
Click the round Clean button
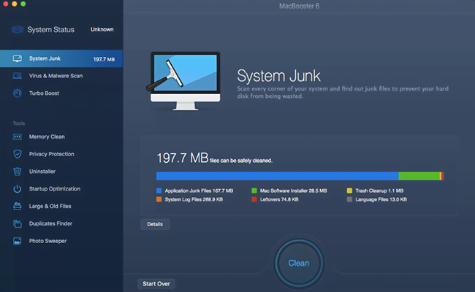(299, 263)
